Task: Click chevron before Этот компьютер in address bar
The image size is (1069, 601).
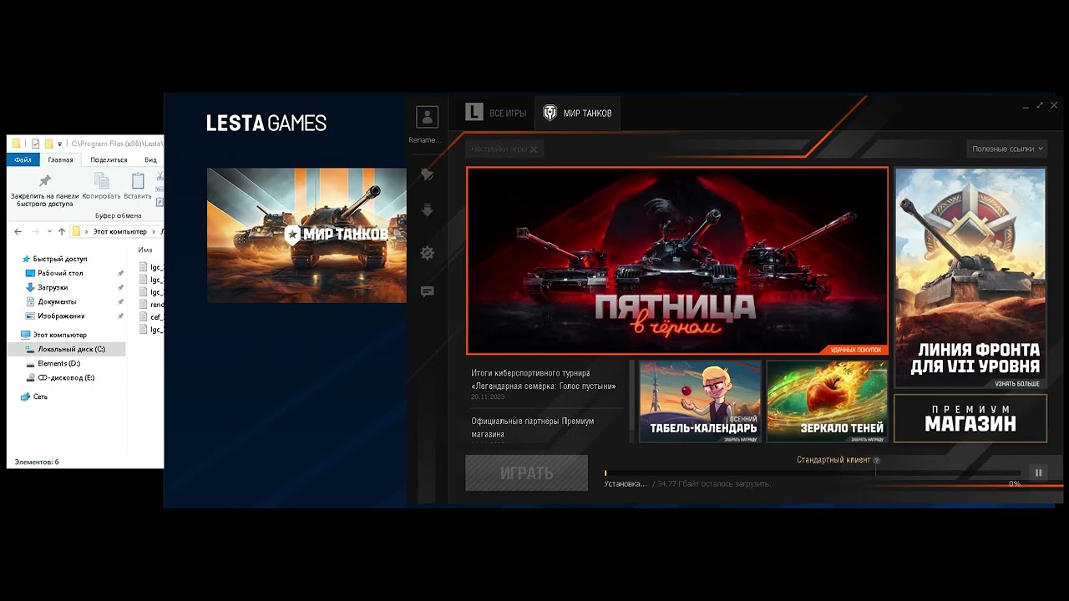Action: click(x=87, y=231)
